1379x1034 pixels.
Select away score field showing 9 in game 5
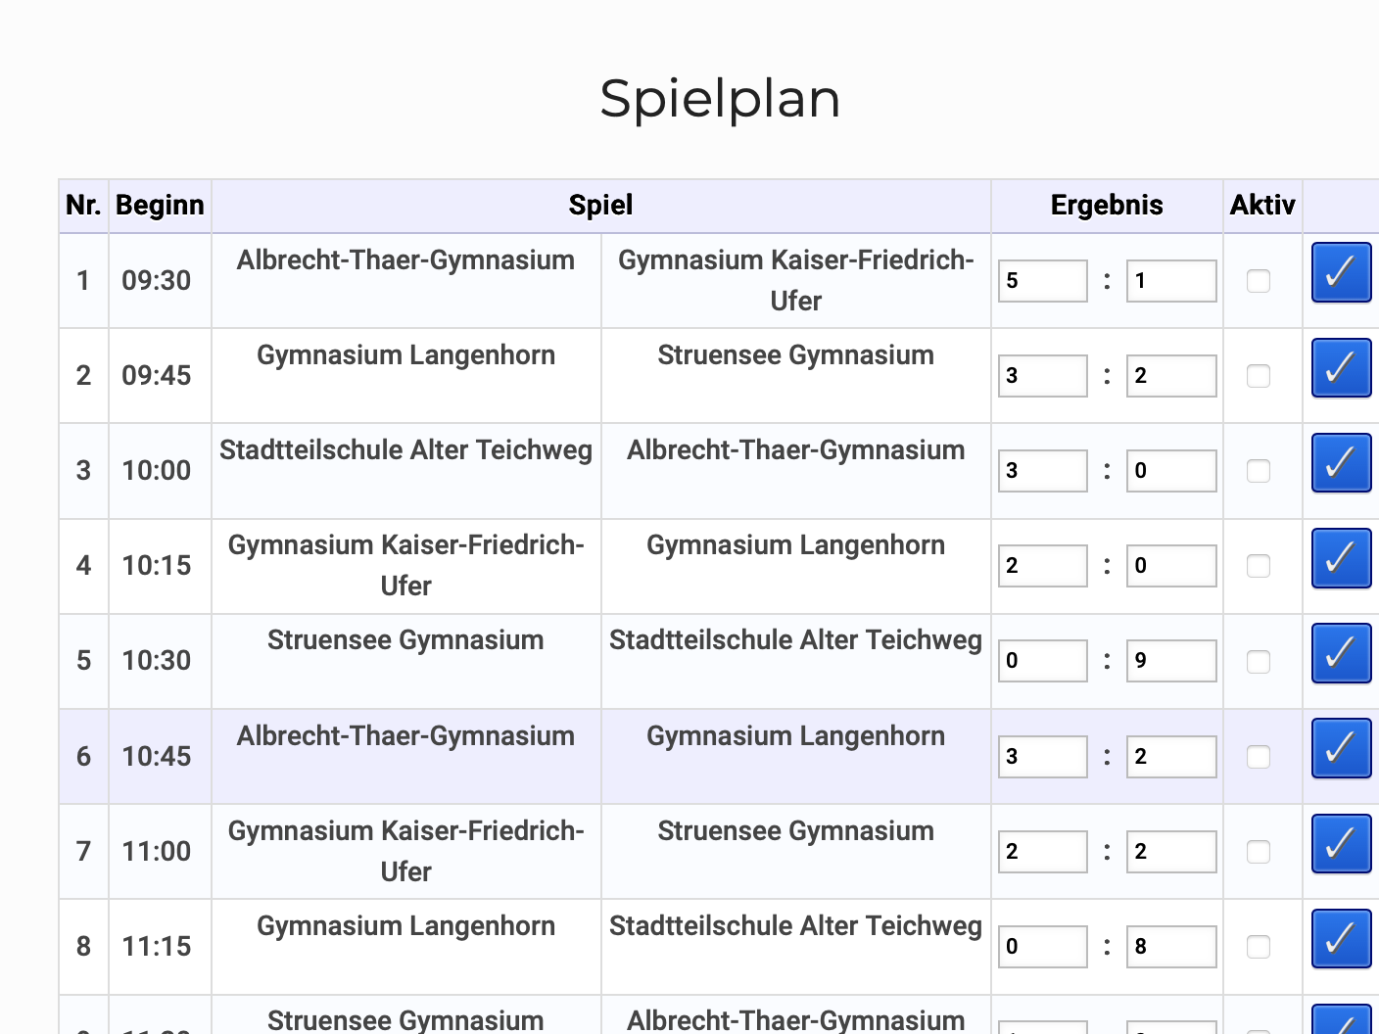1170,661
